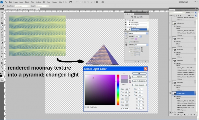This screenshot has width=199, height=120.
Task: Toggle the Create Shadows checkbox
Action: 129,42
